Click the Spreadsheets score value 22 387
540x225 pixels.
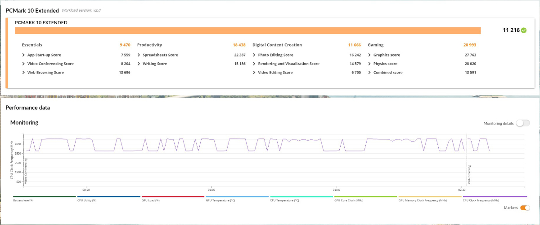(239, 55)
